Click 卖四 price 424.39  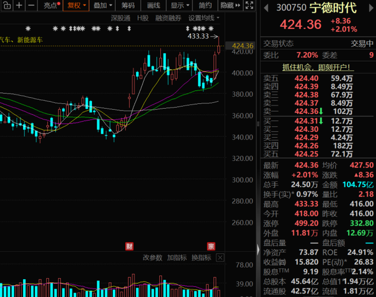[x=307, y=86]
